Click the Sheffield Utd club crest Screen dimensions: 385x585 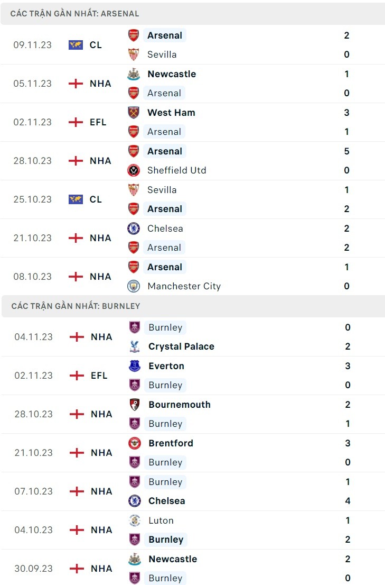point(134,170)
